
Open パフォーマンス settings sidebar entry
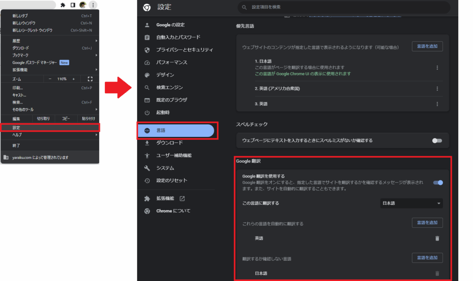(x=176, y=62)
